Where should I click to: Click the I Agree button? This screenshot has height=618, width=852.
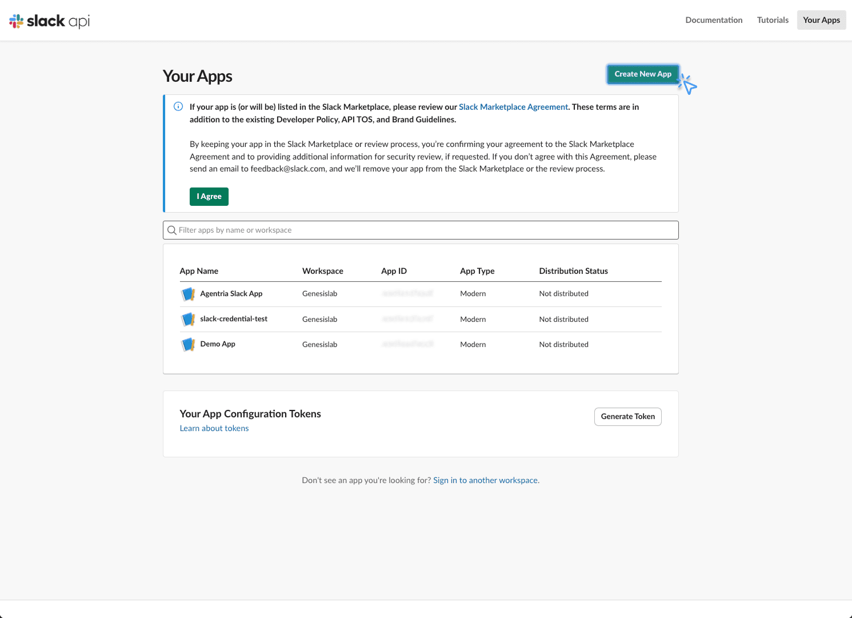click(209, 197)
